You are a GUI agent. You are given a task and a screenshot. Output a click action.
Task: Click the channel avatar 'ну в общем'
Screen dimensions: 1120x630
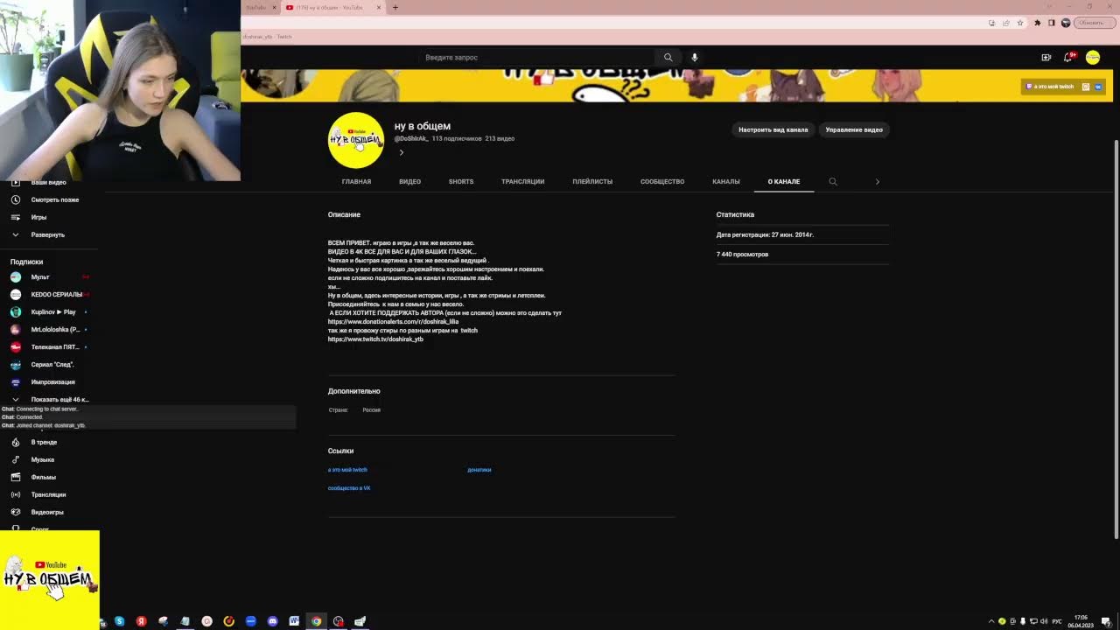click(x=356, y=140)
